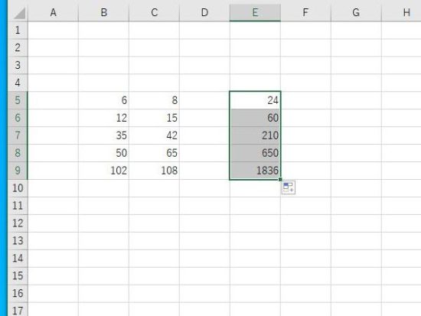Click cell E9 containing 1836
This screenshot has height=316, width=421.
(x=255, y=171)
